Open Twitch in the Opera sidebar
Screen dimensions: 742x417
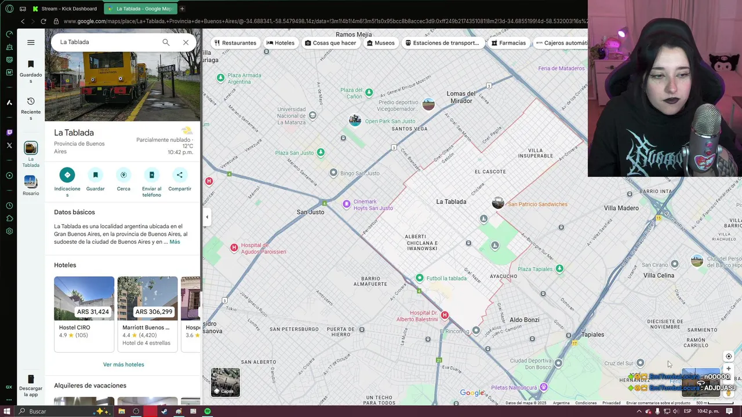[x=9, y=133]
